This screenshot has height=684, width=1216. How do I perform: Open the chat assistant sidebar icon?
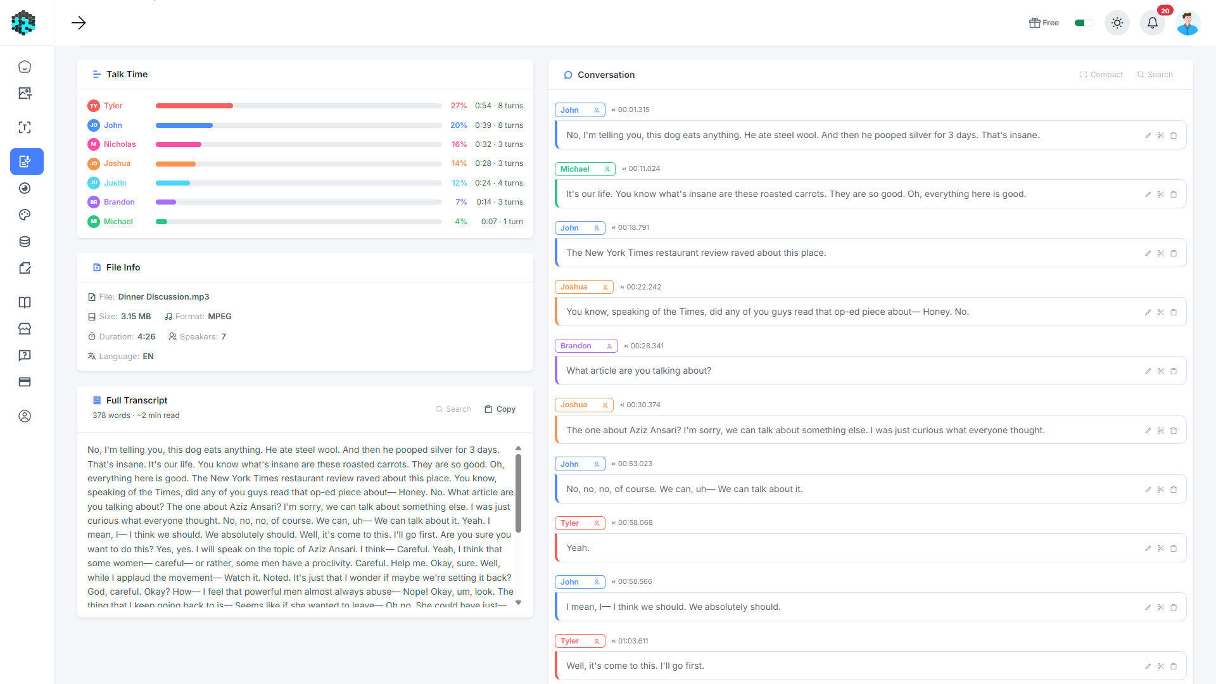coord(25,66)
